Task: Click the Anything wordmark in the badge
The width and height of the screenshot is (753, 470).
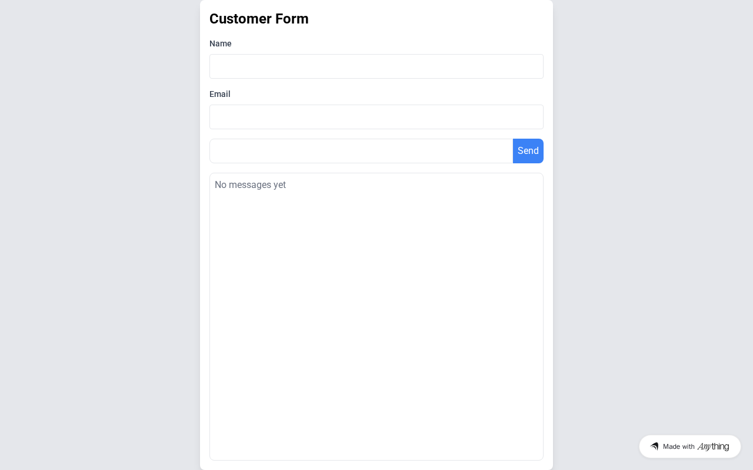Action: [713, 446]
